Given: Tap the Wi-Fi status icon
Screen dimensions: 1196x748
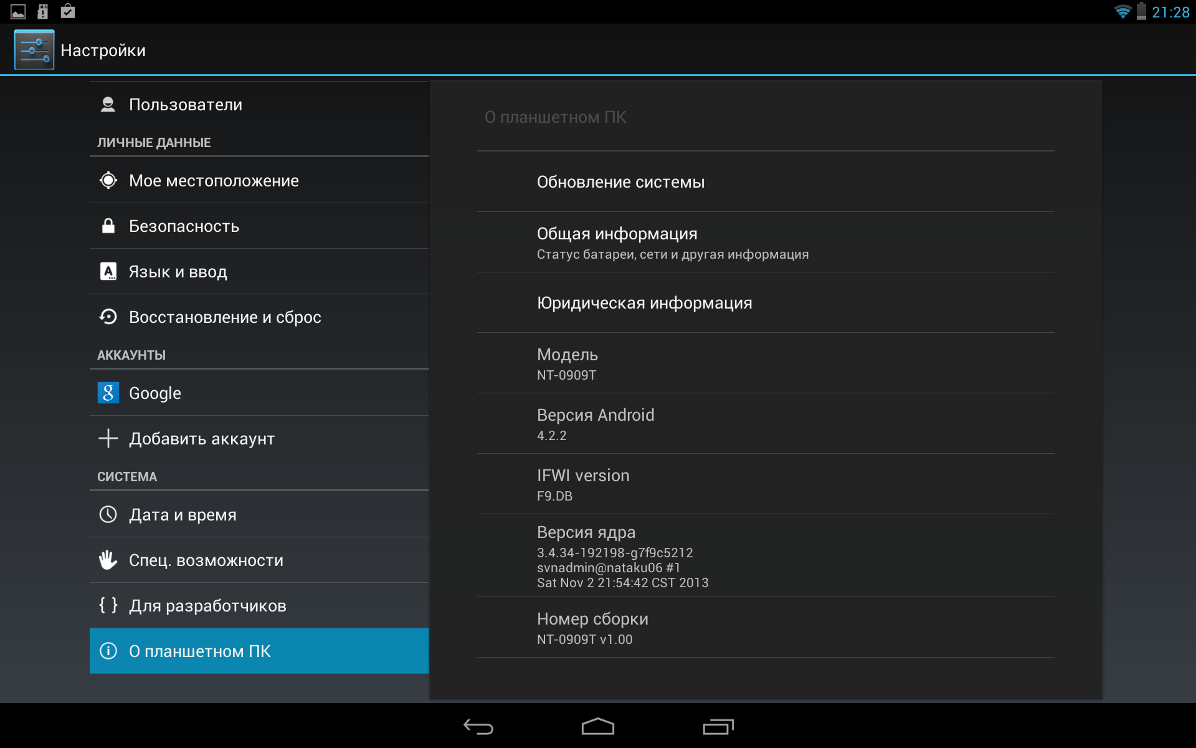Looking at the screenshot, I should pos(1122,12).
